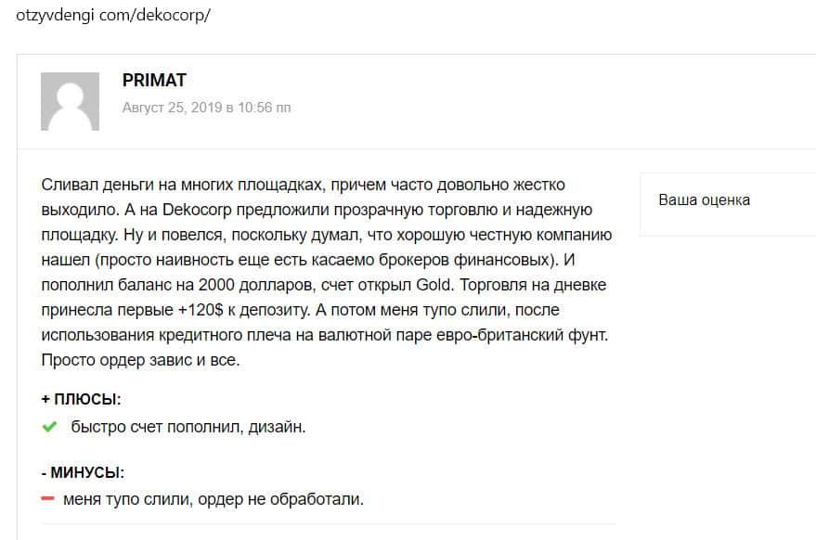
Task: Click the cons text меня тупо слили
Action: pos(214,499)
